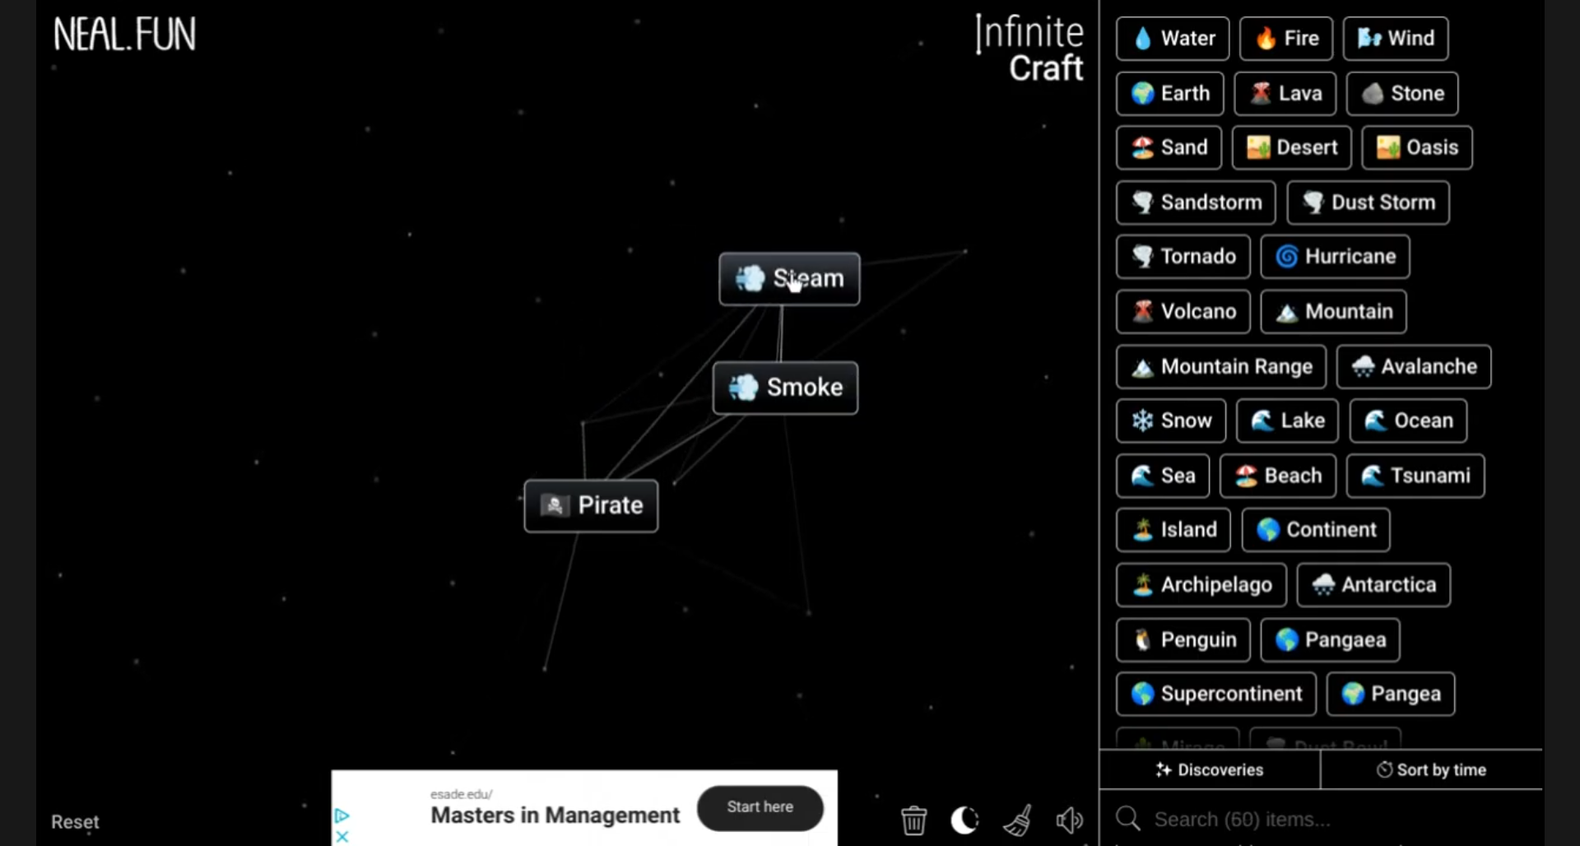Click the broom clear-canvas icon
The width and height of the screenshot is (1580, 846).
[x=1018, y=820]
